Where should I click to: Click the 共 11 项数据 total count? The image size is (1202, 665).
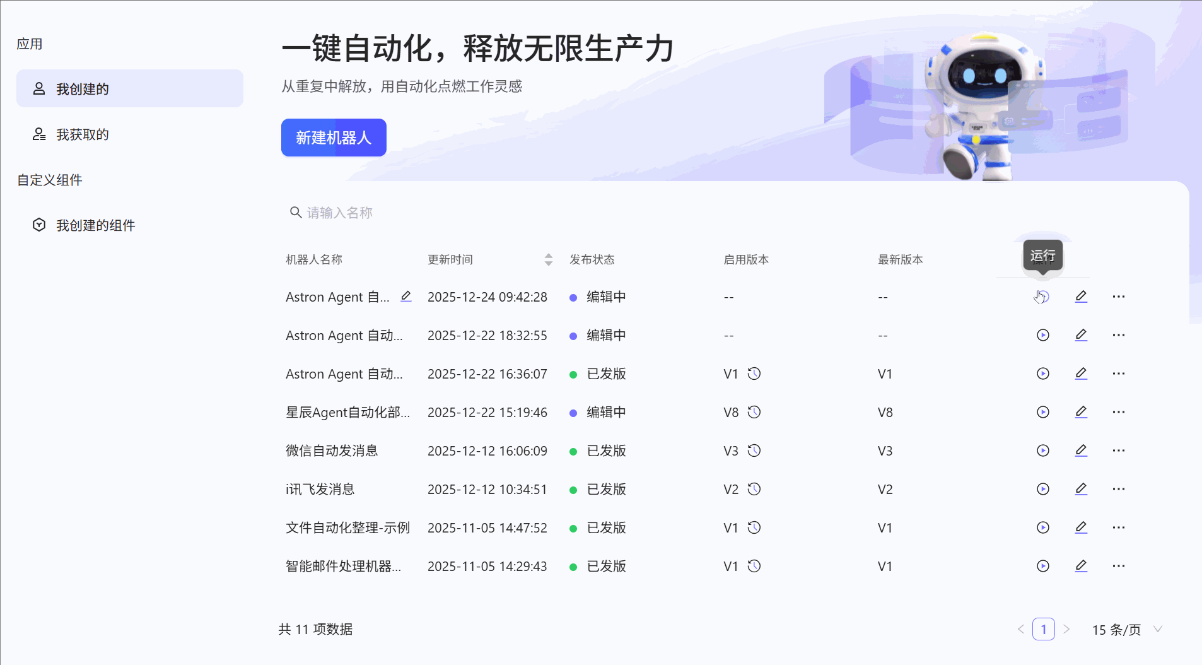coord(316,629)
